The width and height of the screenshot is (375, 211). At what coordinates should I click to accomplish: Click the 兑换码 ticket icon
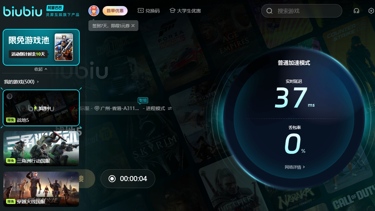click(141, 10)
